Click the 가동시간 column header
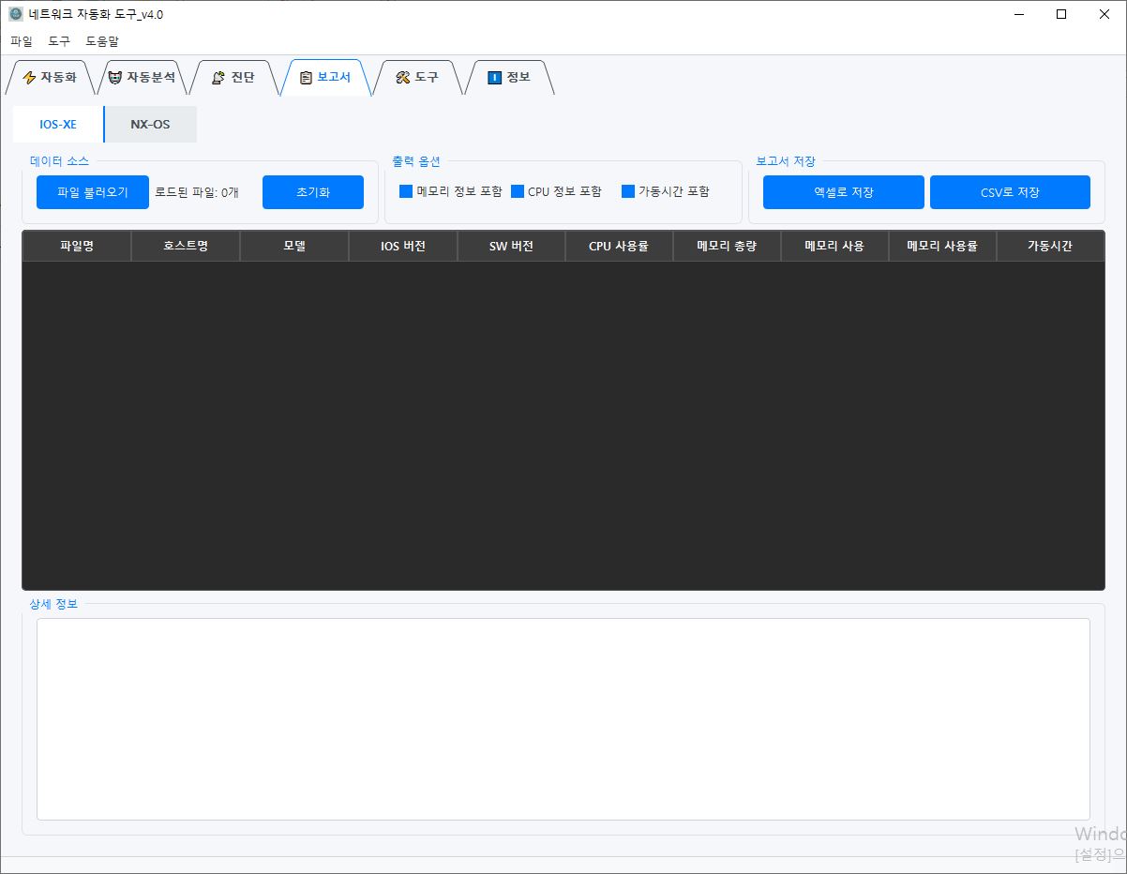The image size is (1127, 874). click(x=1050, y=247)
